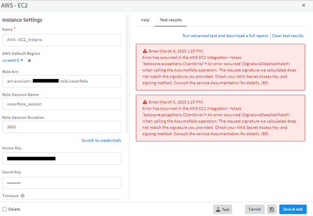This screenshot has width=313, height=216.
Task: Click the Role Arn input field
Action: pos(61,81)
